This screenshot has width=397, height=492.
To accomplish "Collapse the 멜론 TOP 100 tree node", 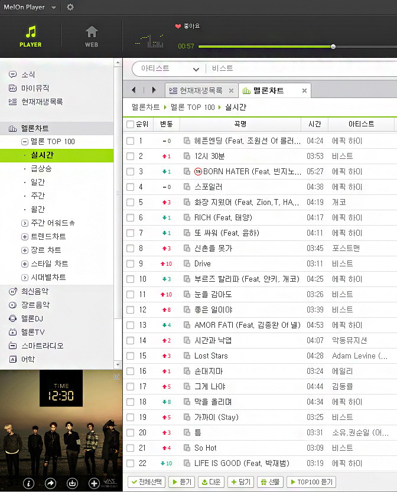I will coord(24,142).
